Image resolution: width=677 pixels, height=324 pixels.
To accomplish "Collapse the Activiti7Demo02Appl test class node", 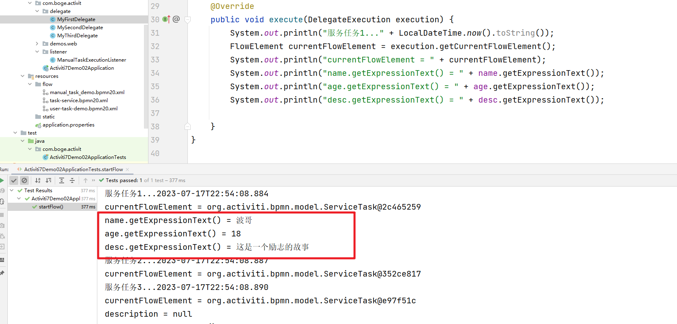I will [x=19, y=199].
